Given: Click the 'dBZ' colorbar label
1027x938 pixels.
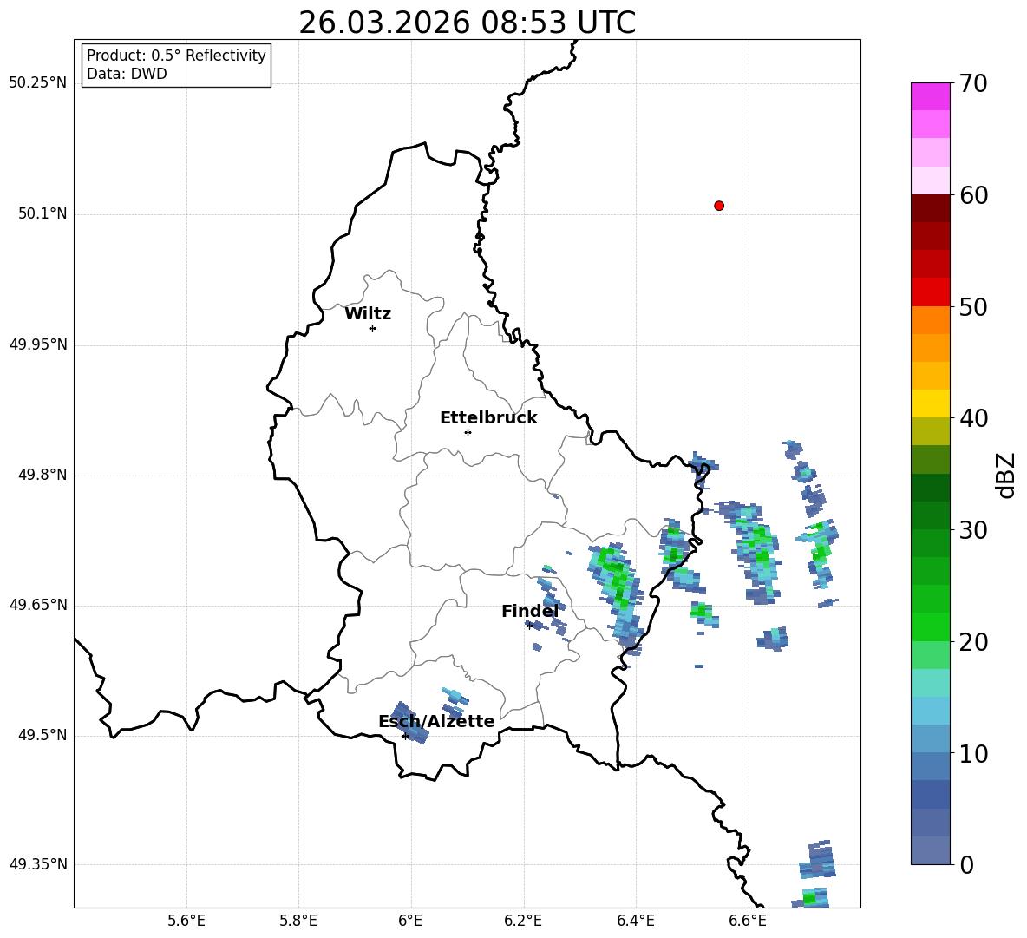Looking at the screenshot, I should pos(1007,475).
